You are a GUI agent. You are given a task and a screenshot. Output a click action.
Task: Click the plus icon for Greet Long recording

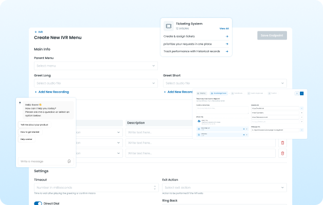click(36, 92)
